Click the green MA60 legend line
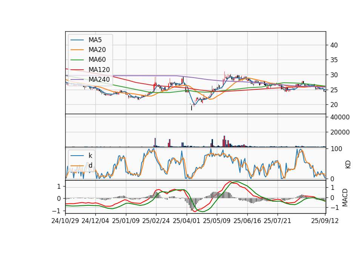The height and width of the screenshot is (260, 362). (77, 60)
